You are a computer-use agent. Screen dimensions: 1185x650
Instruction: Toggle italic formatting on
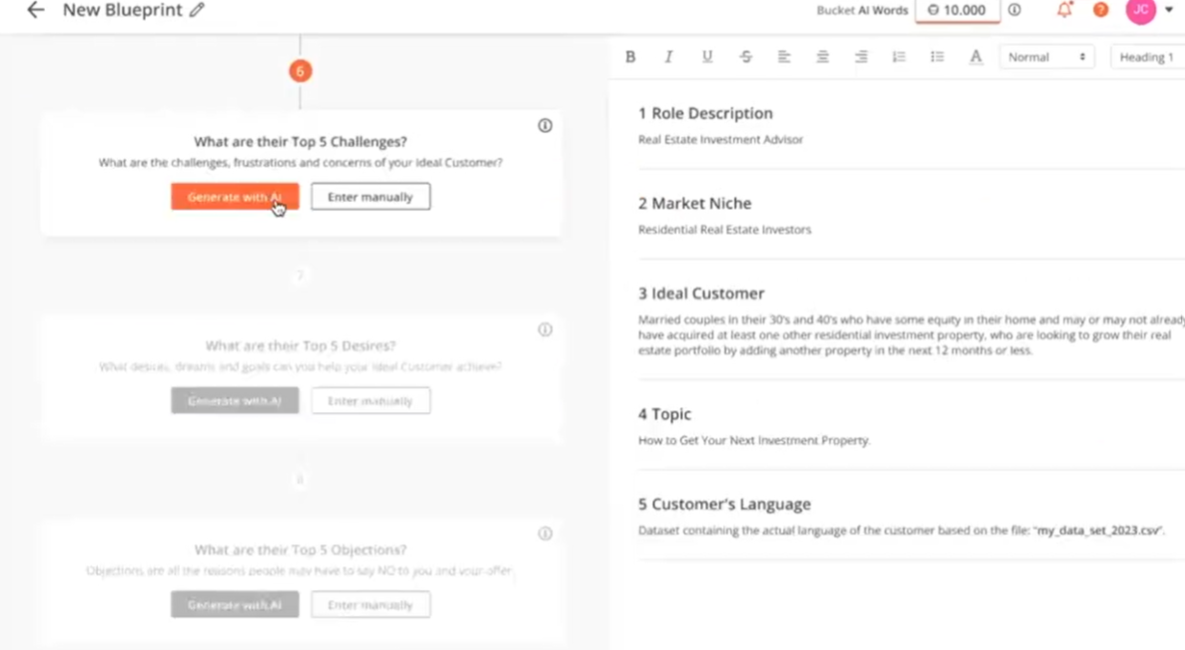pos(668,56)
